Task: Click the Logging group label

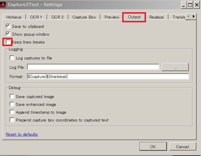Action: coord(16,49)
